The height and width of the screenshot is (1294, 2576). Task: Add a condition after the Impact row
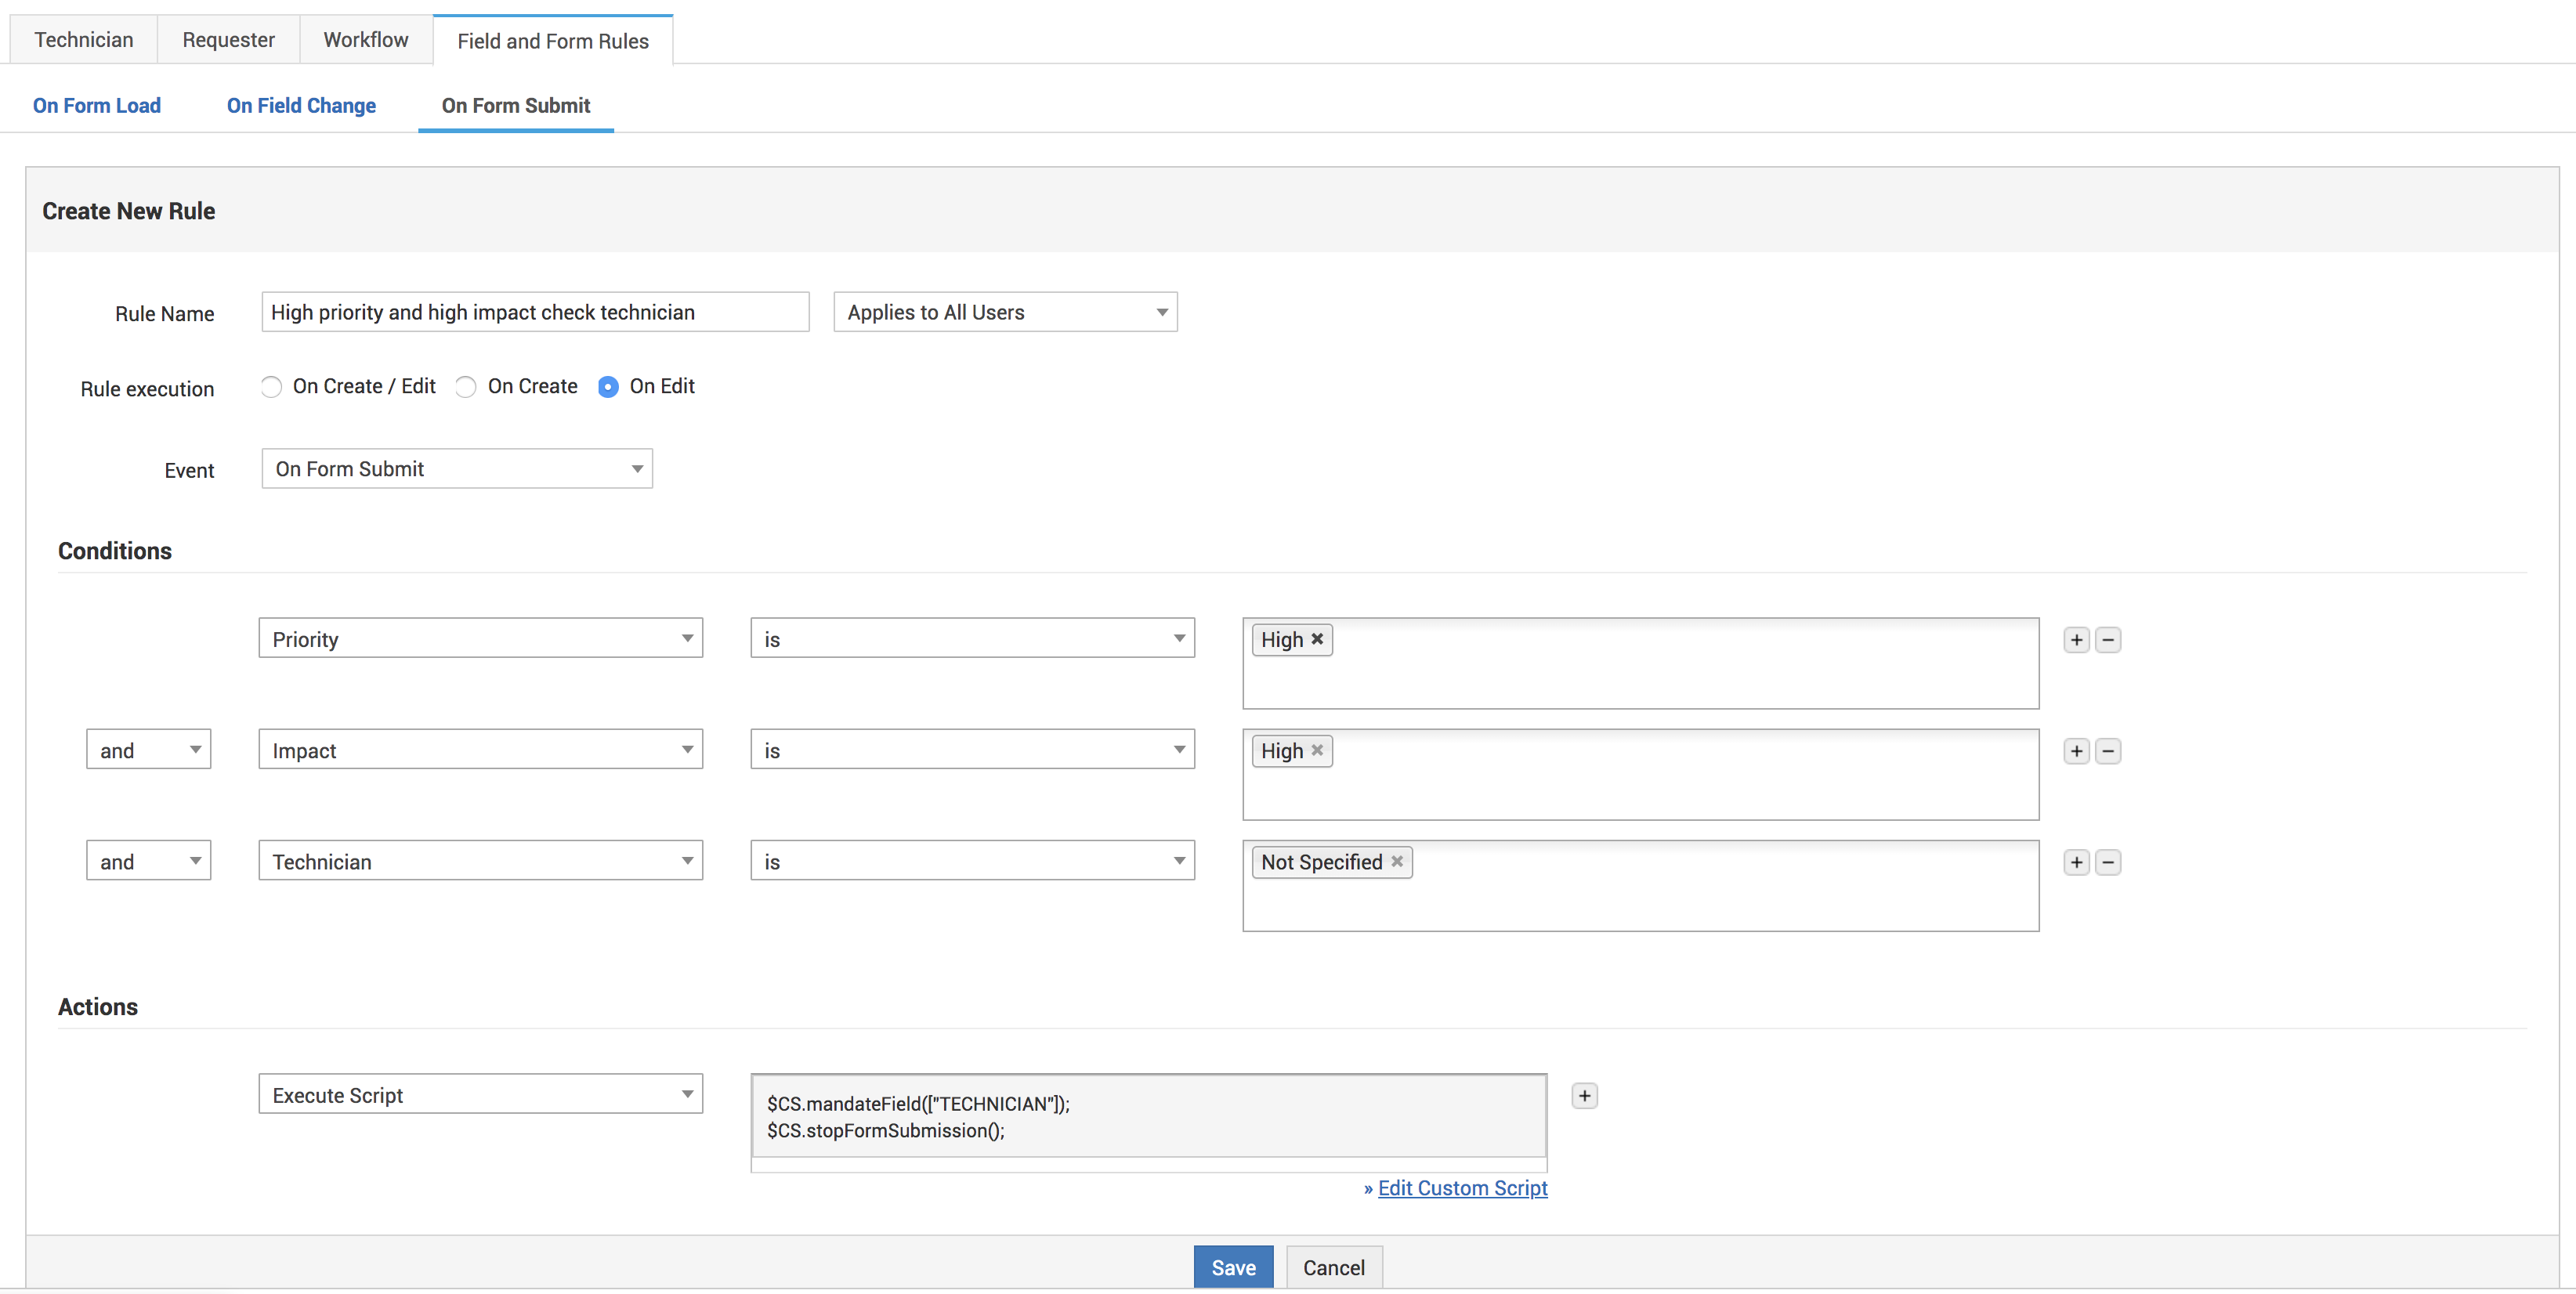click(2076, 751)
